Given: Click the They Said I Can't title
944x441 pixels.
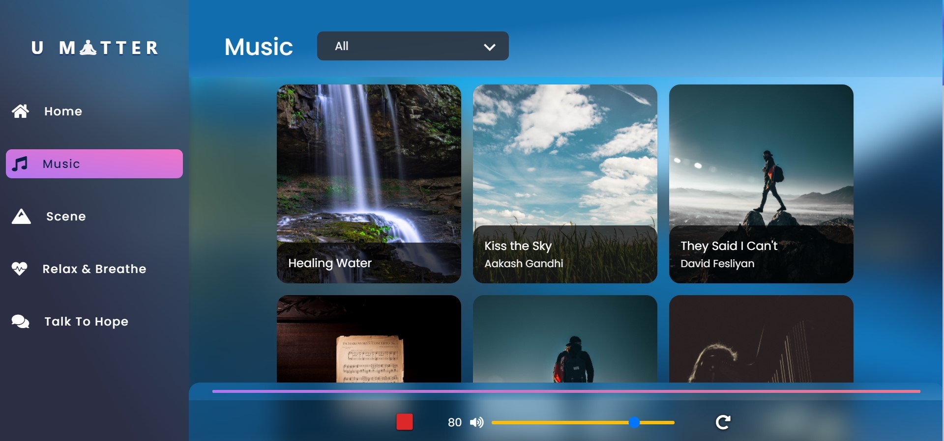Looking at the screenshot, I should pos(729,246).
